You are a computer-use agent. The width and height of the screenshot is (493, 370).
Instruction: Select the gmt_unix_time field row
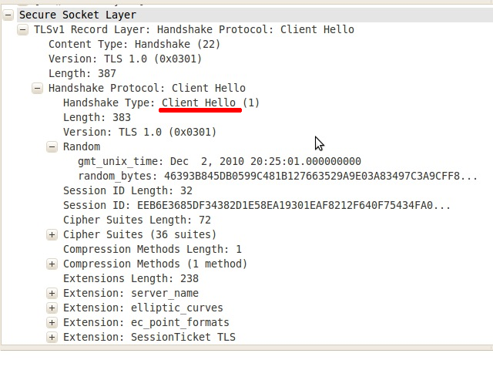pyautogui.click(x=220, y=161)
